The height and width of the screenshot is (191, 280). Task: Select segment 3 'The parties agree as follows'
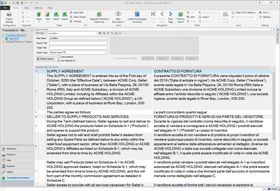coord(99,112)
